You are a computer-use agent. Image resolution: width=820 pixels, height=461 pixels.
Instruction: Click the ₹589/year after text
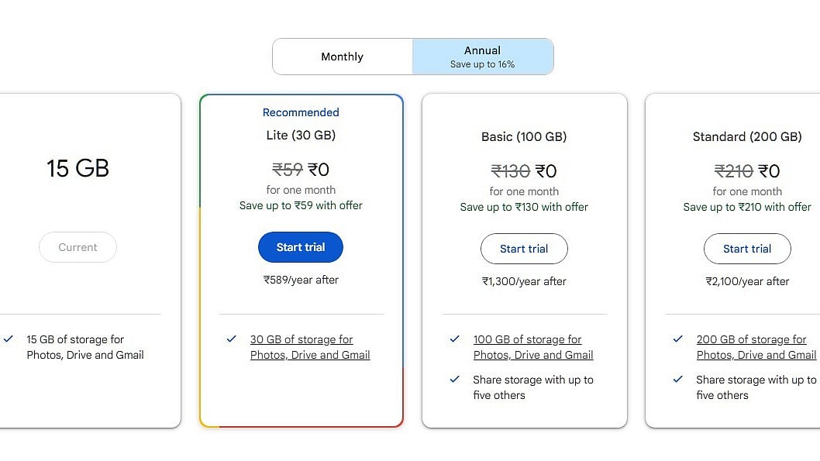tap(301, 280)
